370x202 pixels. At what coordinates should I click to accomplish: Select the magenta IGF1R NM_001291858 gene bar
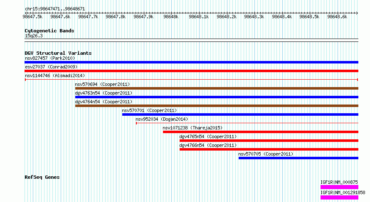point(339,197)
